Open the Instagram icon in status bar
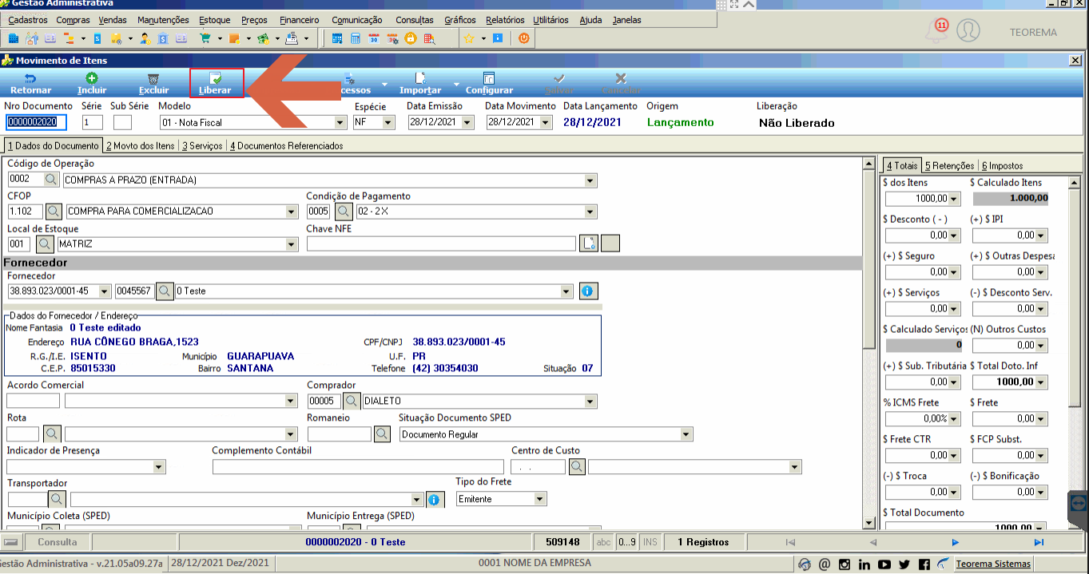Viewport: 1089px width, 574px height. coord(845,564)
